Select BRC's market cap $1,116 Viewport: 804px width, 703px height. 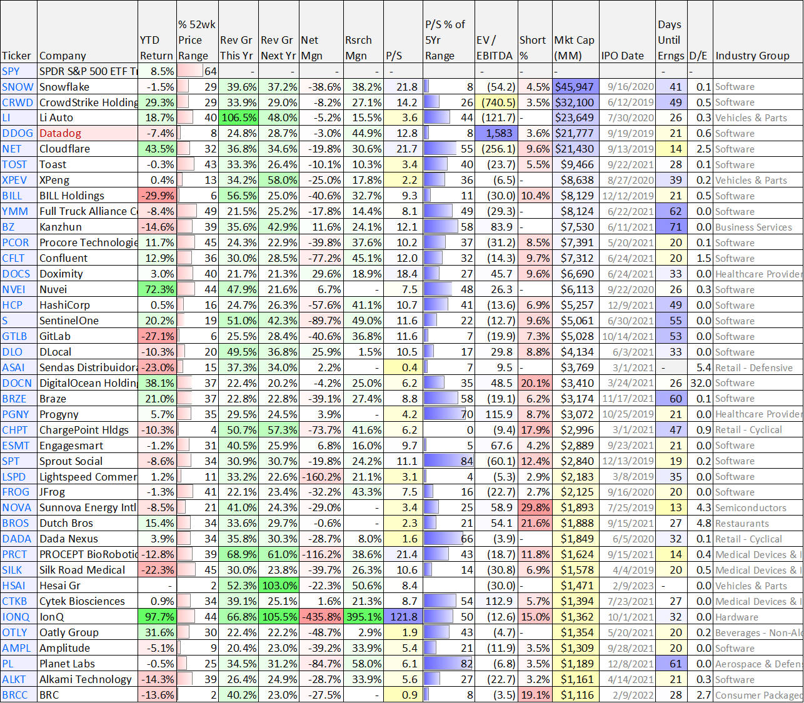[575, 695]
